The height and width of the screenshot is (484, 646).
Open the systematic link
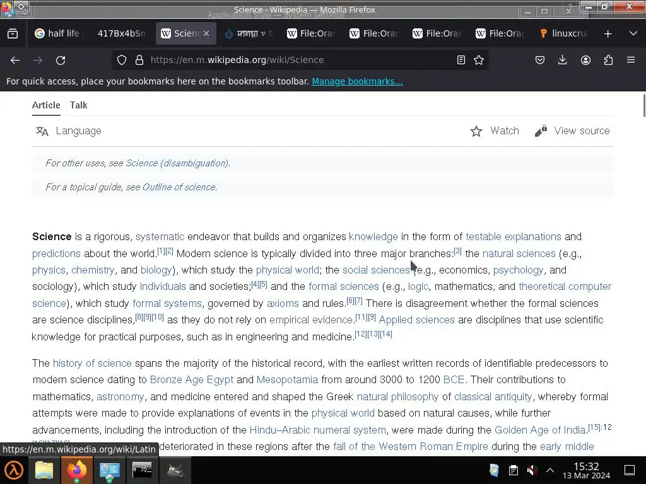coord(160,237)
